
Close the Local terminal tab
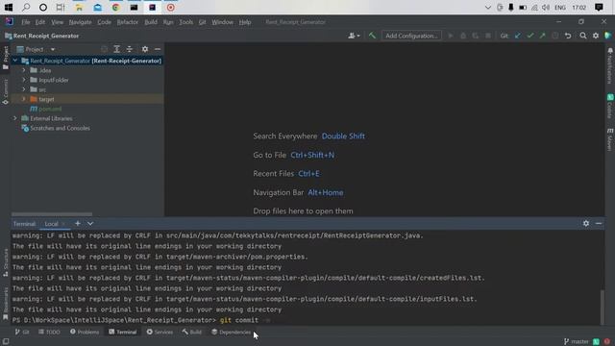63,224
